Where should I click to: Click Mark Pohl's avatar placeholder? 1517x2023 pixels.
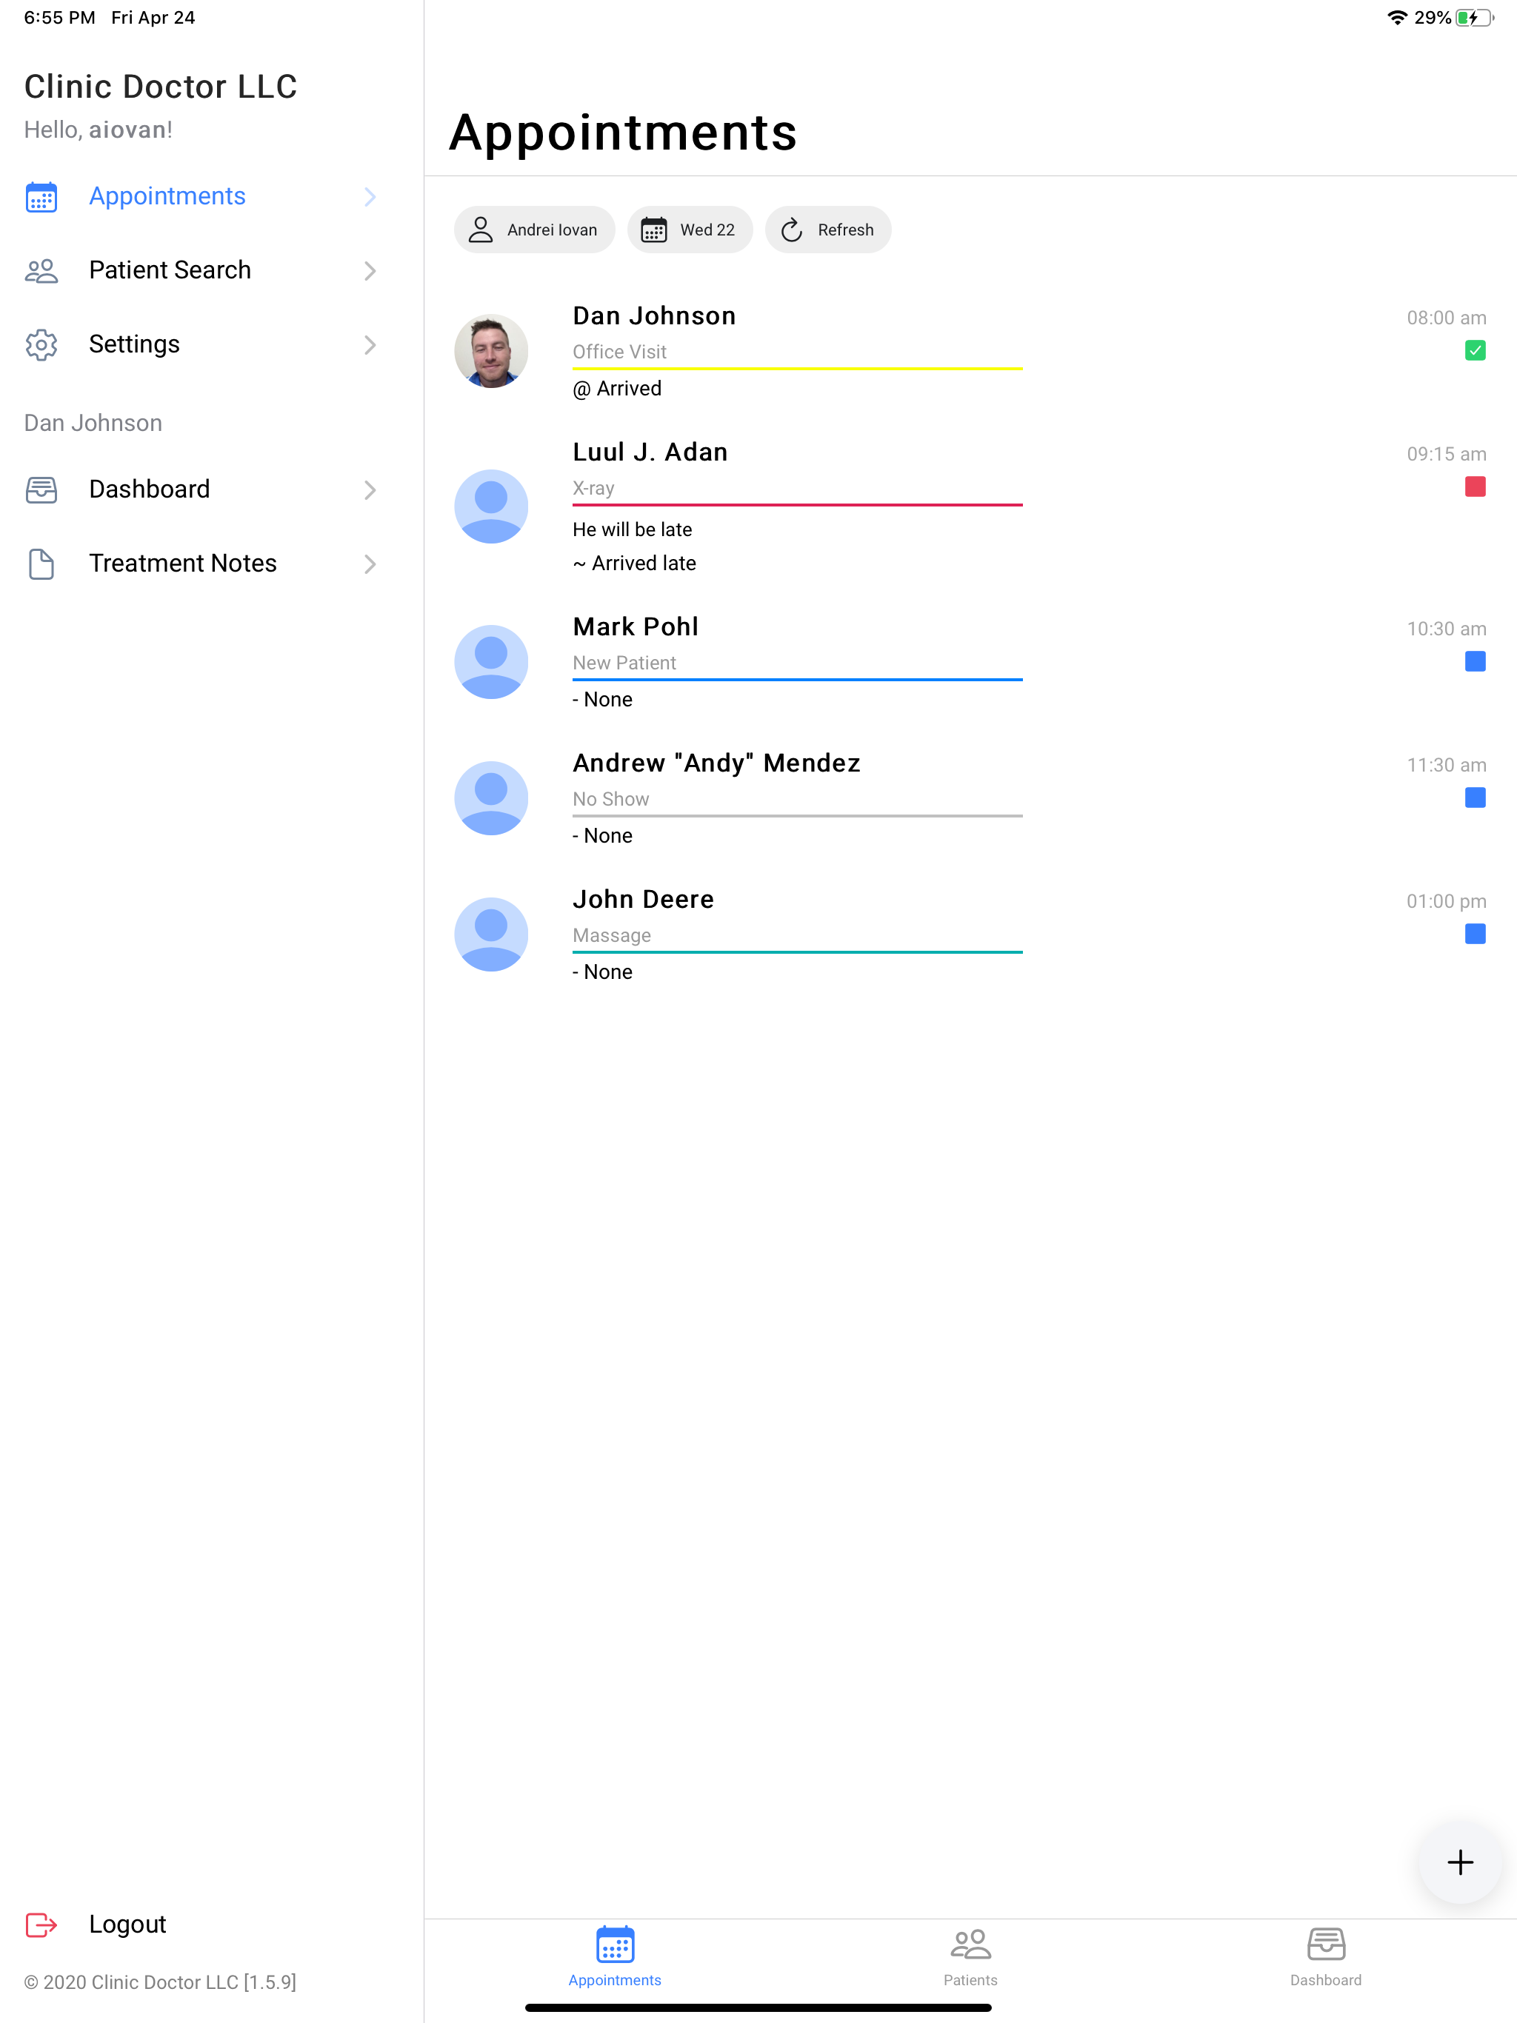coord(491,662)
